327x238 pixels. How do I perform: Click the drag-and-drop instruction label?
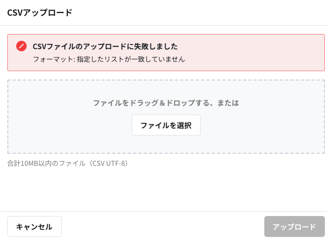coord(166,103)
